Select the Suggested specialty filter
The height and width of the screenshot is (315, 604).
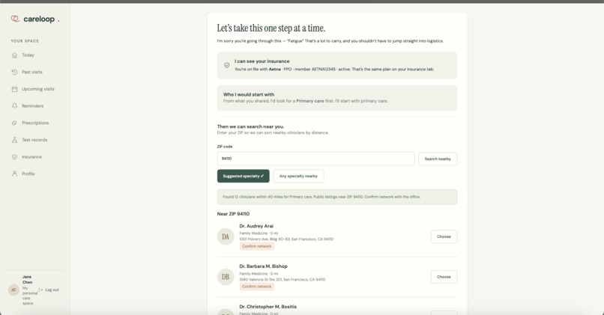243,176
